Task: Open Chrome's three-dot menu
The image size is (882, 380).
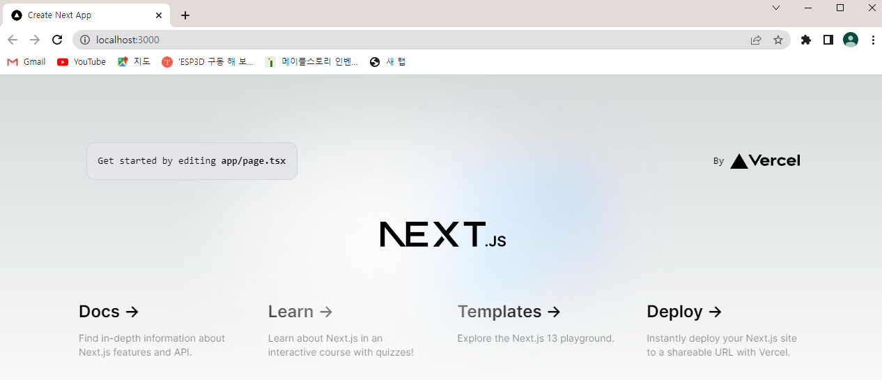Action: [x=873, y=40]
